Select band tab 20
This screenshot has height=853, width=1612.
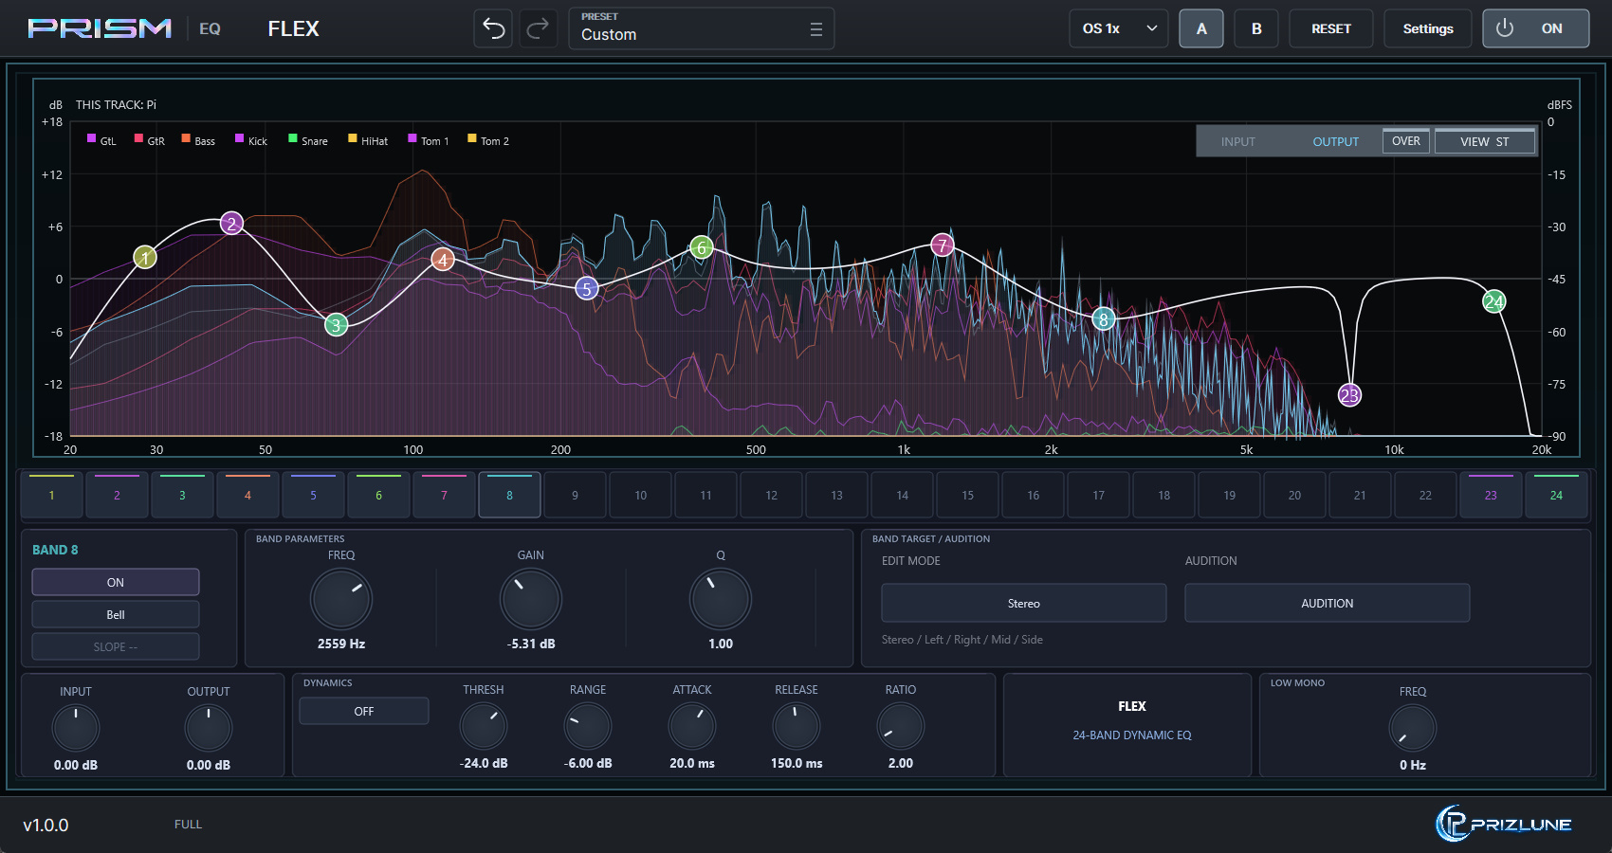point(1294,495)
